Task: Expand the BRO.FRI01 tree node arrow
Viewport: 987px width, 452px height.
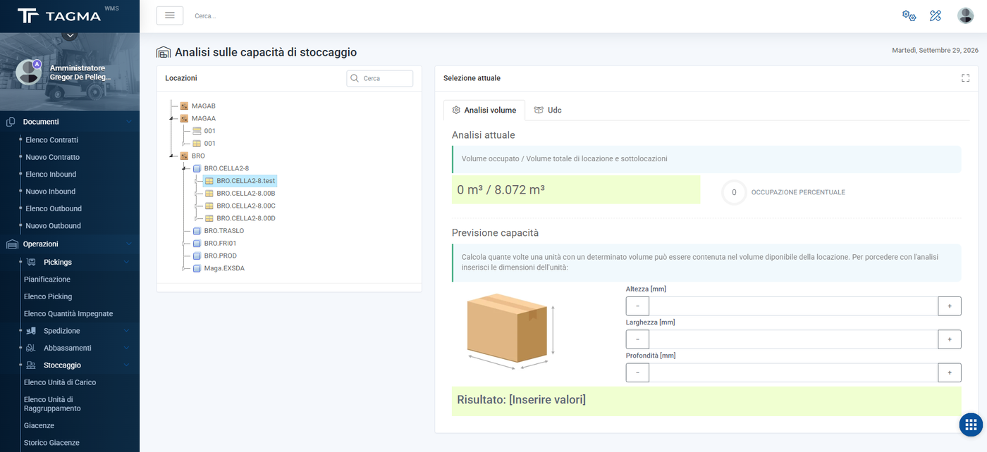Action: pos(184,244)
